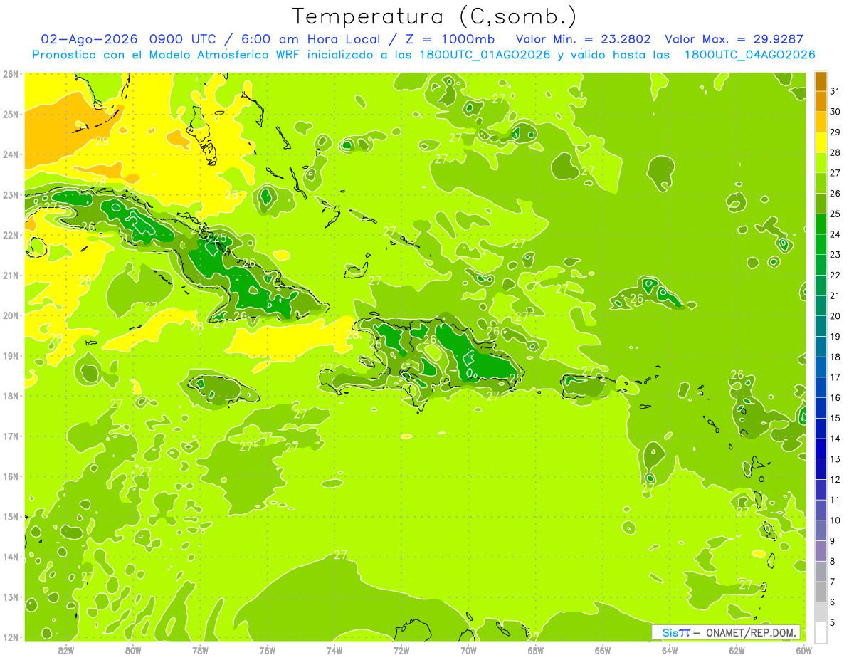Click the "6:00 am Hora Local" text
This screenshot has width=854, height=660.
pyautogui.click(x=312, y=39)
